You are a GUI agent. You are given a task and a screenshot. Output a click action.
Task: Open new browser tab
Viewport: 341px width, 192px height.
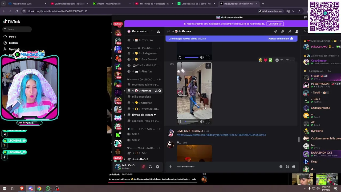[x=263, y=4]
